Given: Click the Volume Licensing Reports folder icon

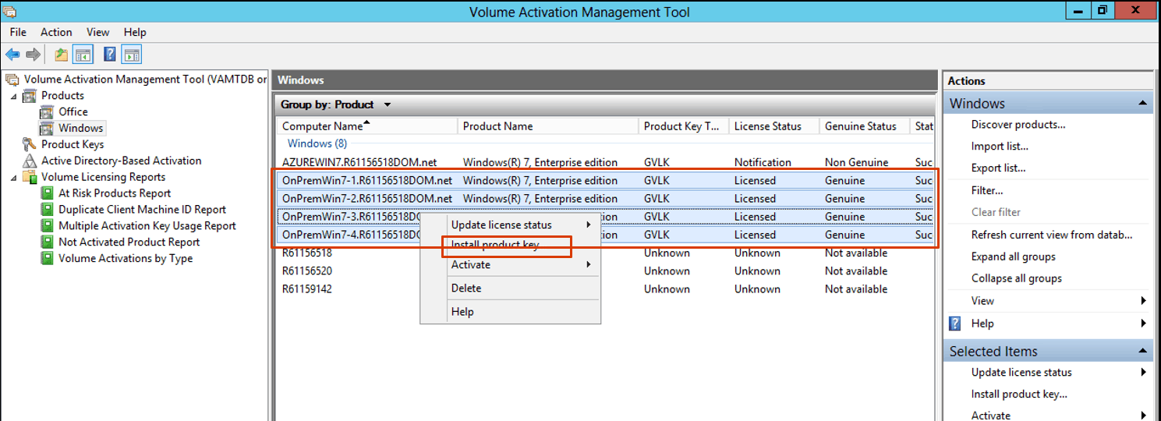Looking at the screenshot, I should [30, 177].
